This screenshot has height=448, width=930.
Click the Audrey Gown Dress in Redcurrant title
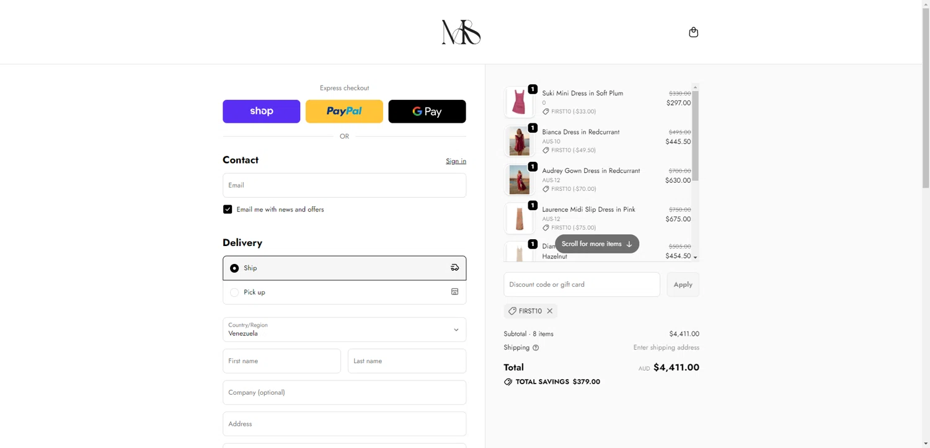[591, 170]
